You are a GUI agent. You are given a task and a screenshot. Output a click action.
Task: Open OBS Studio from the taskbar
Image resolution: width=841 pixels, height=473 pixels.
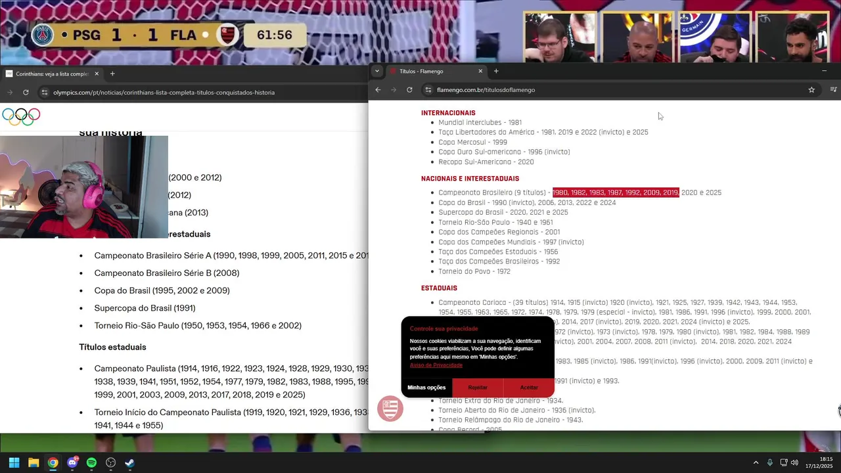(110, 462)
